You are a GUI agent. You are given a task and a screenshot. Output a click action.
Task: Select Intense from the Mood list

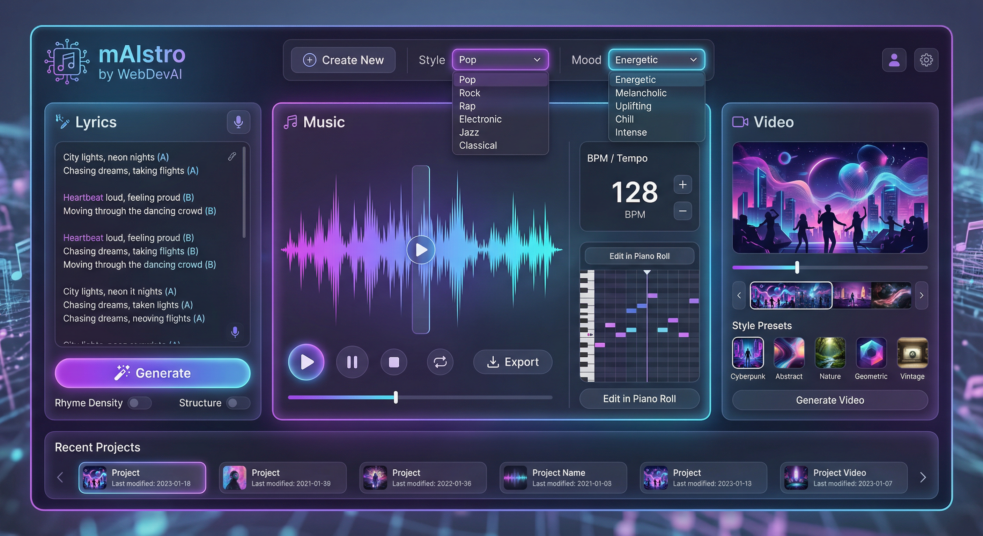[x=656, y=132]
